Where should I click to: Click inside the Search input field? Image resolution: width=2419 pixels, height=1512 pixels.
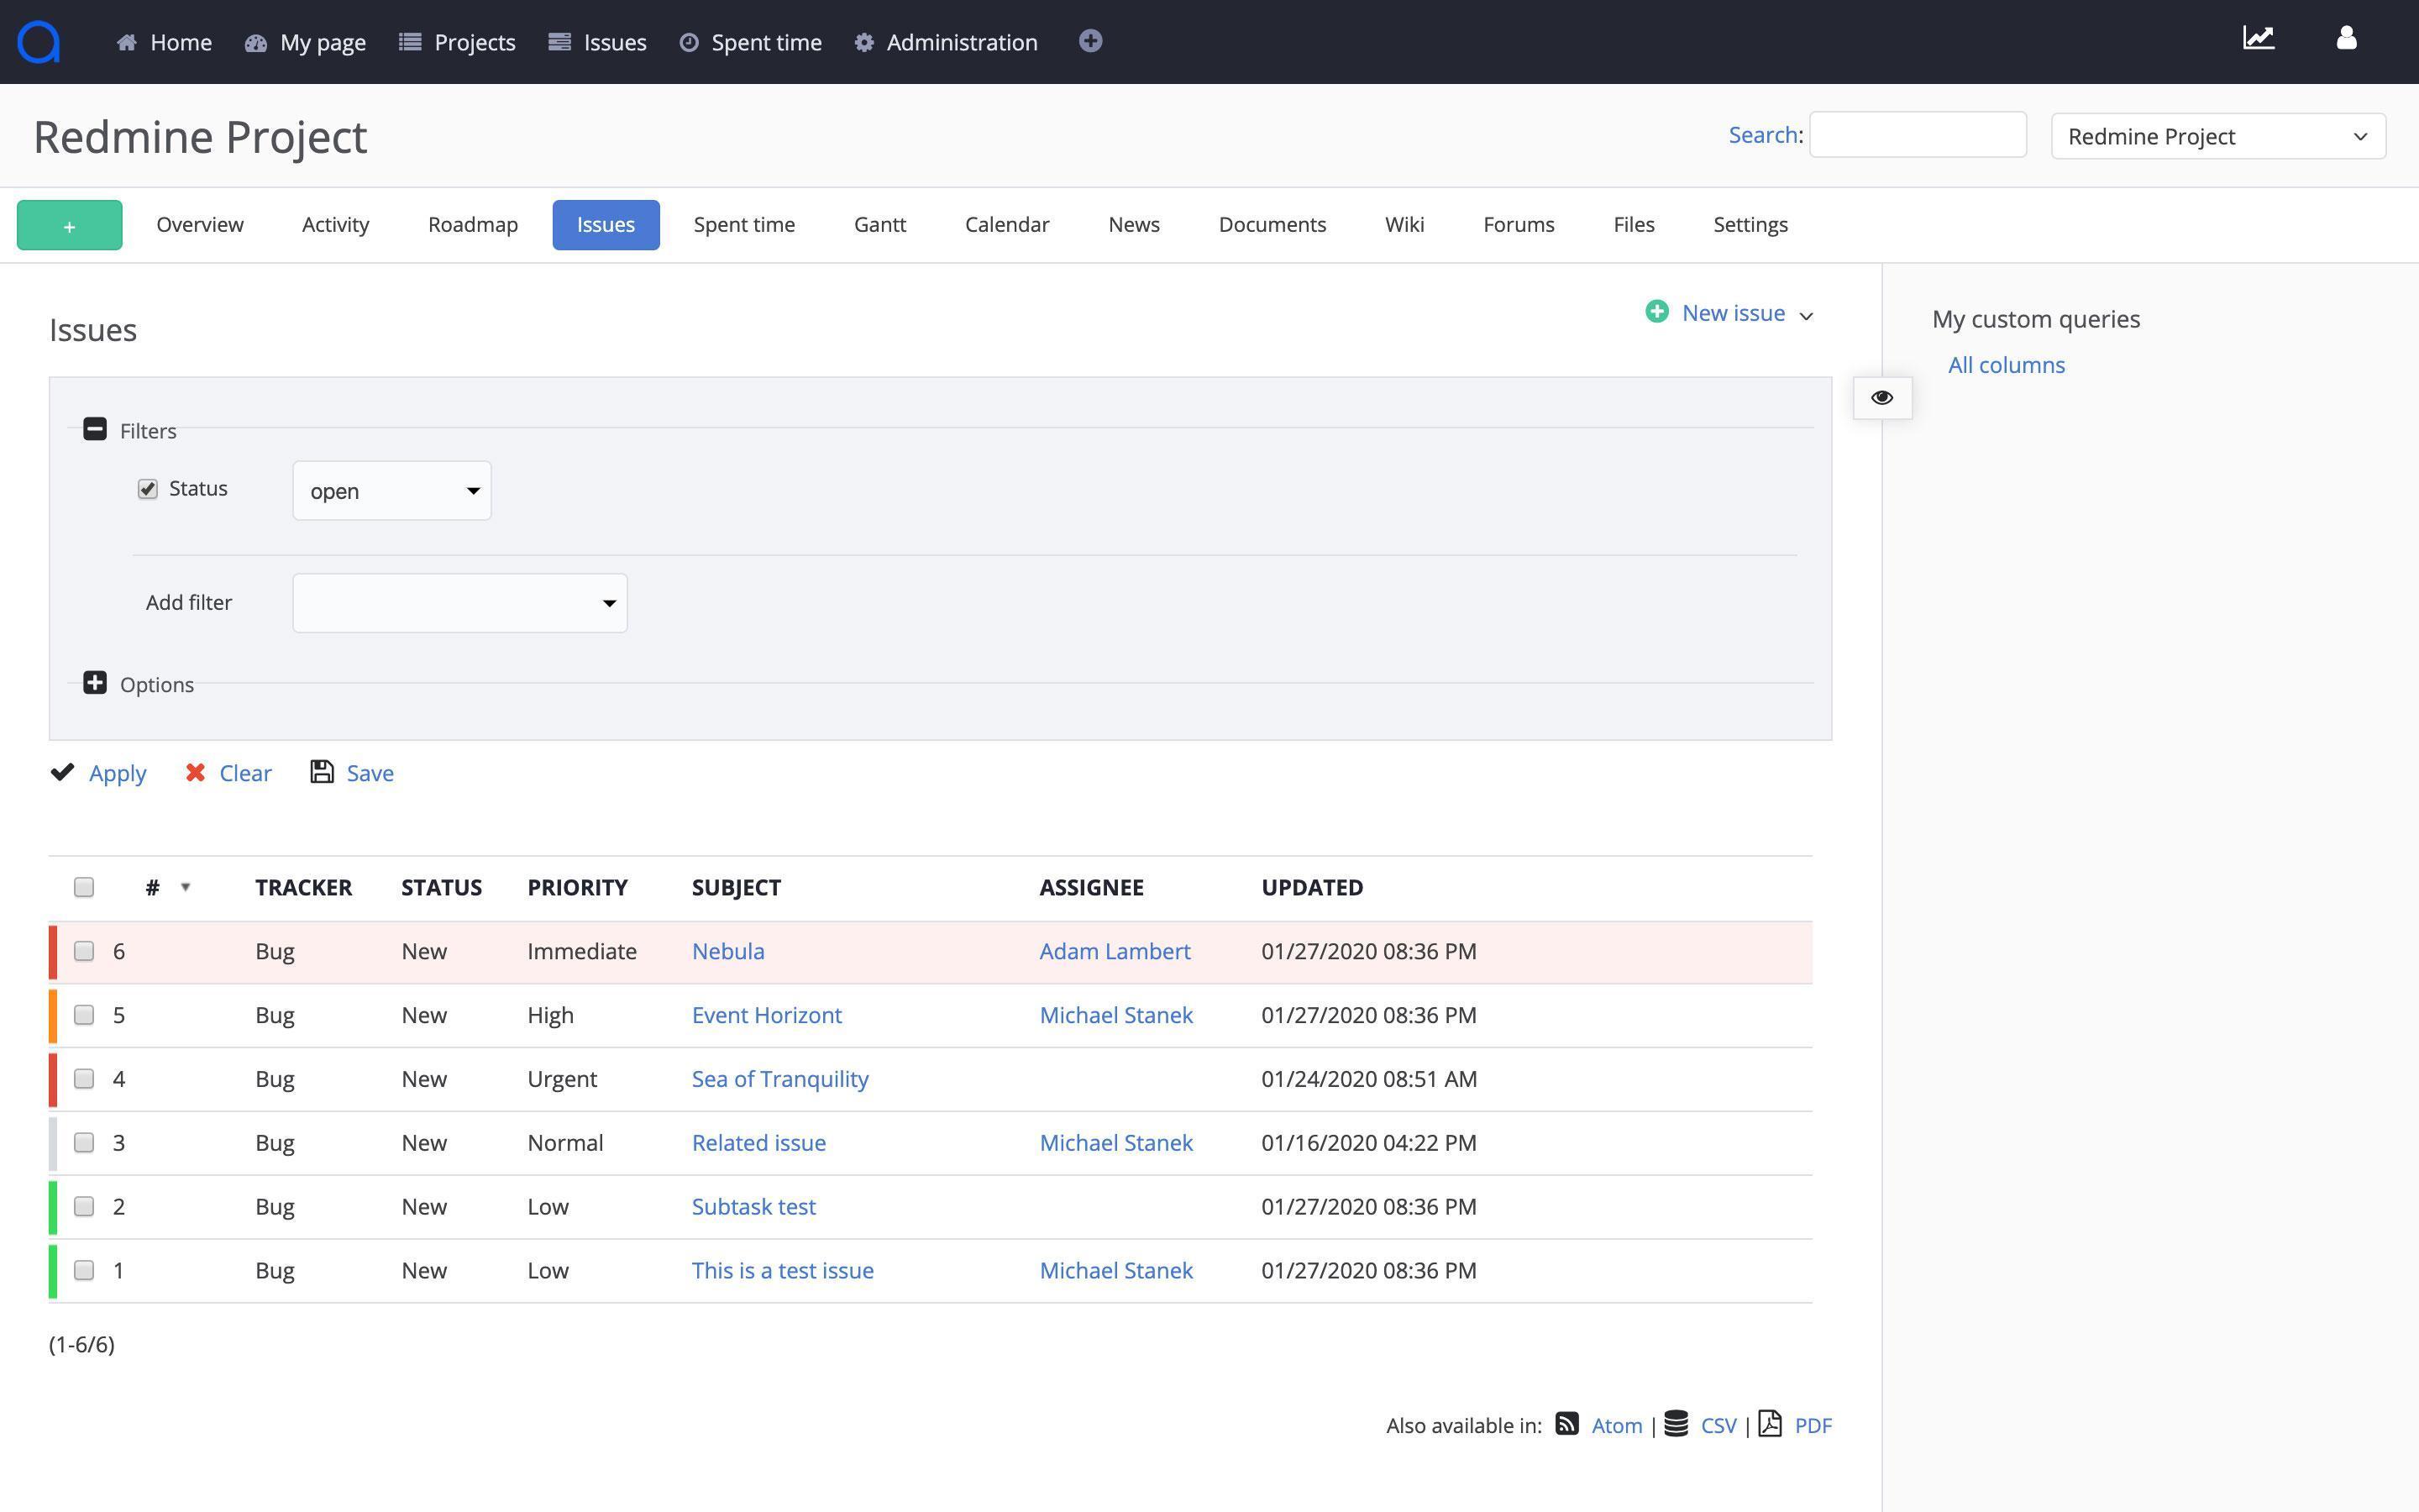[x=1918, y=135]
